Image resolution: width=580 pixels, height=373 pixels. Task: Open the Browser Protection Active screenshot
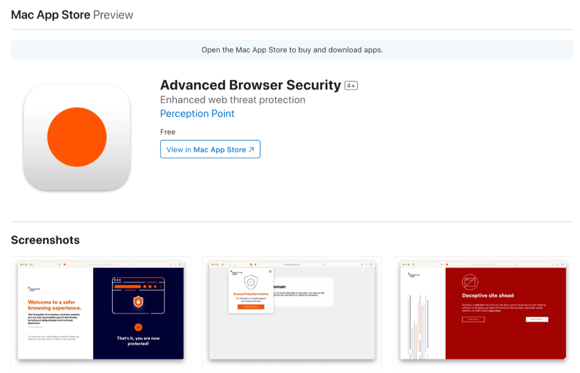292,310
